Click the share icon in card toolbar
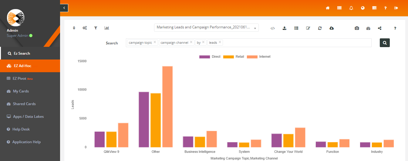This screenshot has width=408, height=161. [379, 28]
